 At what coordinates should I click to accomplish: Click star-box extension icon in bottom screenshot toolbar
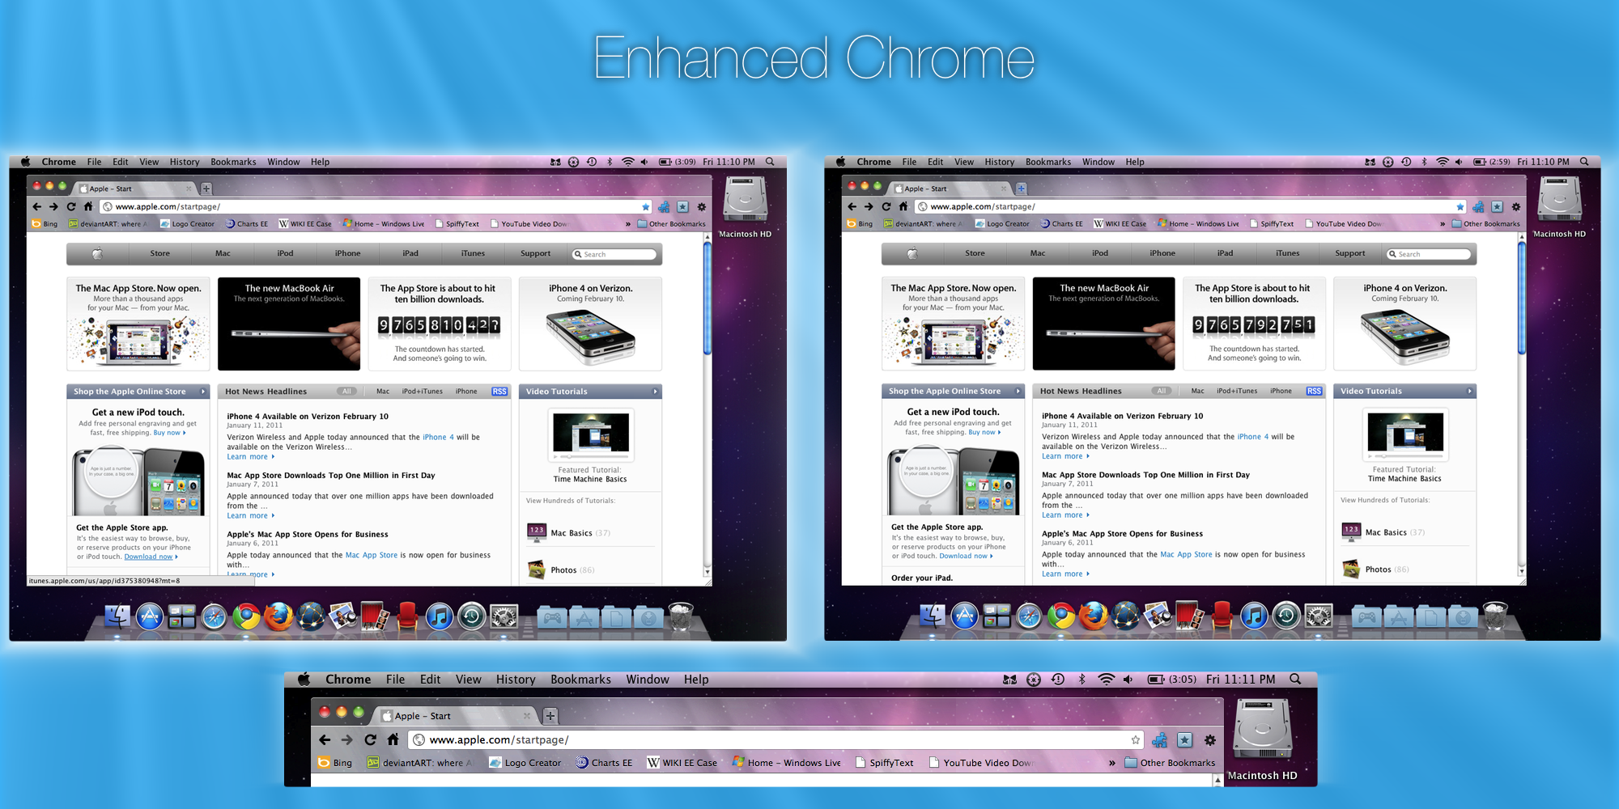(x=1184, y=739)
